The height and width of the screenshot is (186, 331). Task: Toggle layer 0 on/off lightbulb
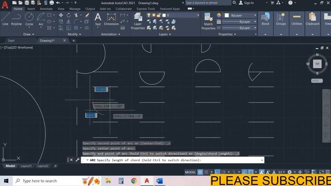[x=149, y=15]
